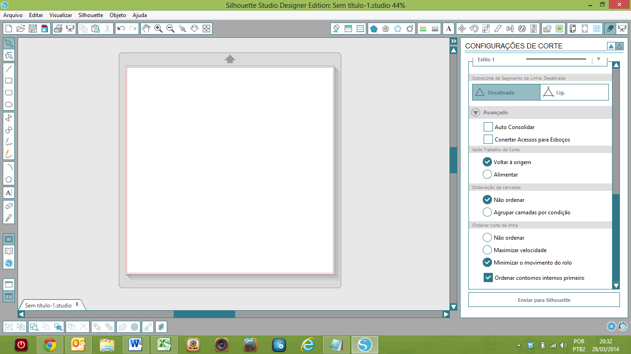
Task: Open the Cut Settings blade icon
Action: pyautogui.click(x=610, y=29)
